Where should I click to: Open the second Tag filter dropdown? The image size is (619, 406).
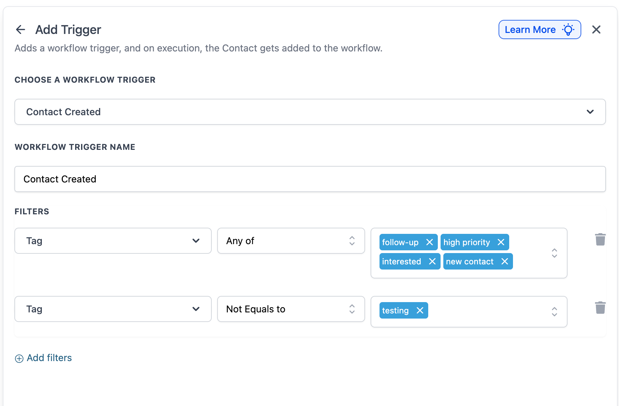tap(113, 309)
